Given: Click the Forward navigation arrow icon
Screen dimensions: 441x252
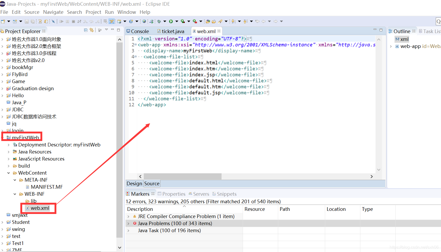Looking at the screenshot, I should tap(275, 21).
